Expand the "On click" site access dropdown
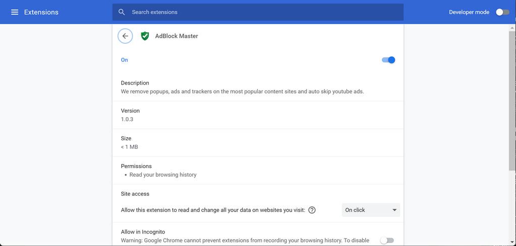 coord(371,210)
